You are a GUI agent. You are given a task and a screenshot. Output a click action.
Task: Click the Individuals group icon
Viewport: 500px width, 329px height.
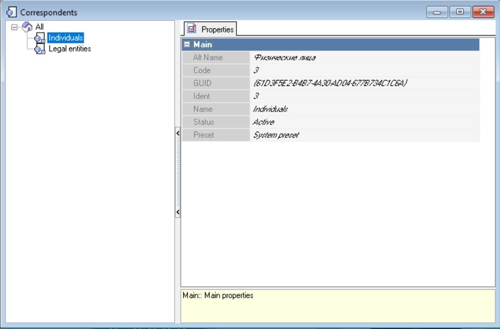[x=40, y=38]
